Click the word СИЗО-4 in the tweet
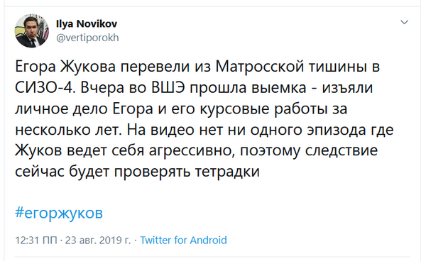This screenshot has height=261, width=426. [45, 88]
